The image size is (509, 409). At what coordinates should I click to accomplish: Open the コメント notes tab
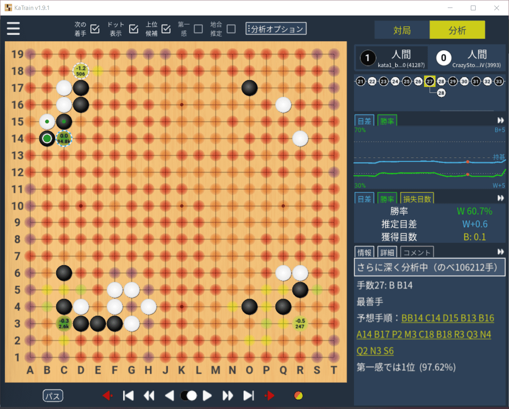tap(417, 252)
